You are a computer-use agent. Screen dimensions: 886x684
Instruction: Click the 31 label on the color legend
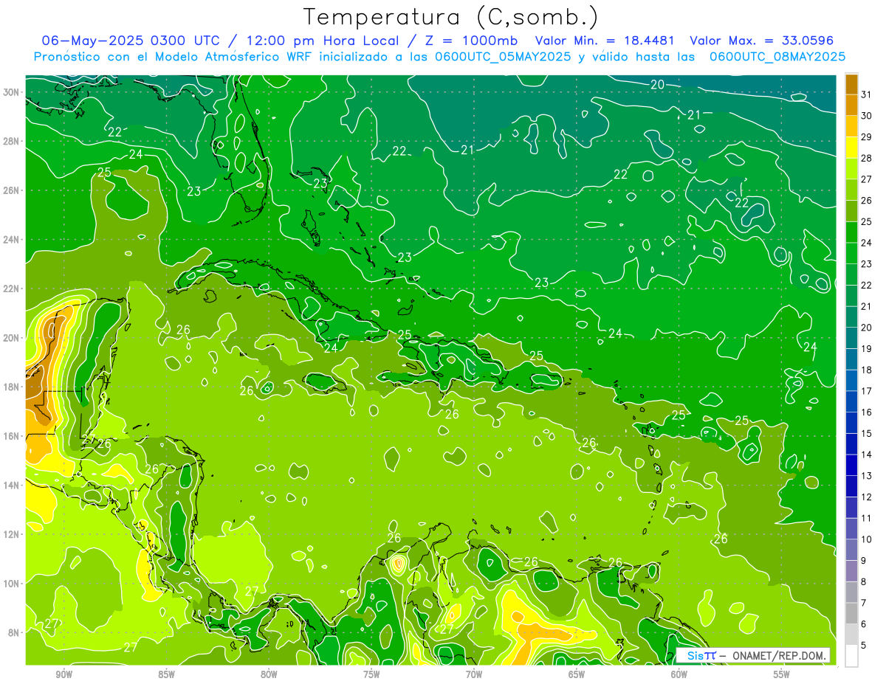tap(866, 94)
